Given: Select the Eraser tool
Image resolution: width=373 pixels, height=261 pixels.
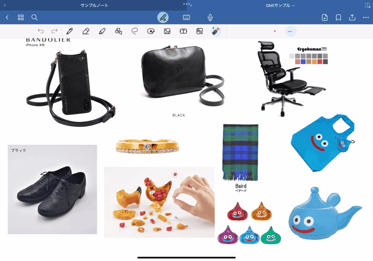Looking at the screenshot, I should tap(86, 31).
